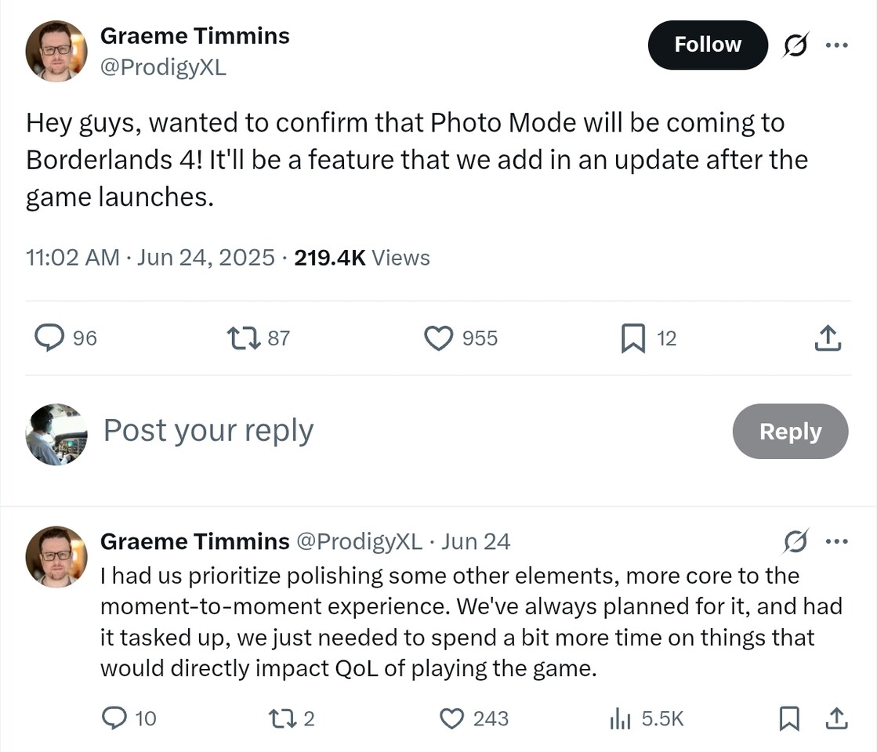Open more options on the reply post
The height and width of the screenshot is (752, 877).
click(837, 541)
